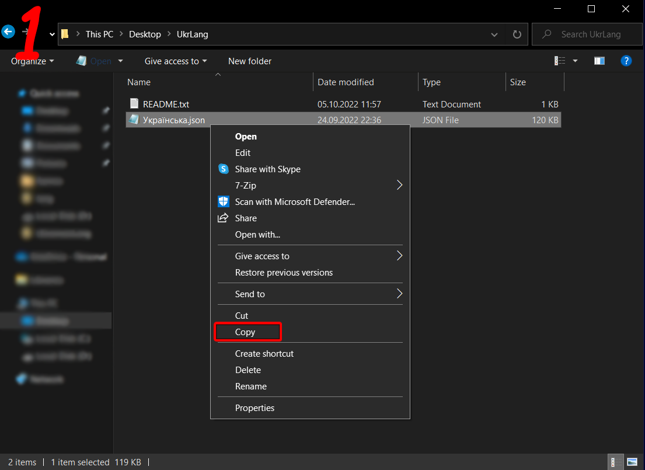Select Properties from the context menu

coord(254,408)
